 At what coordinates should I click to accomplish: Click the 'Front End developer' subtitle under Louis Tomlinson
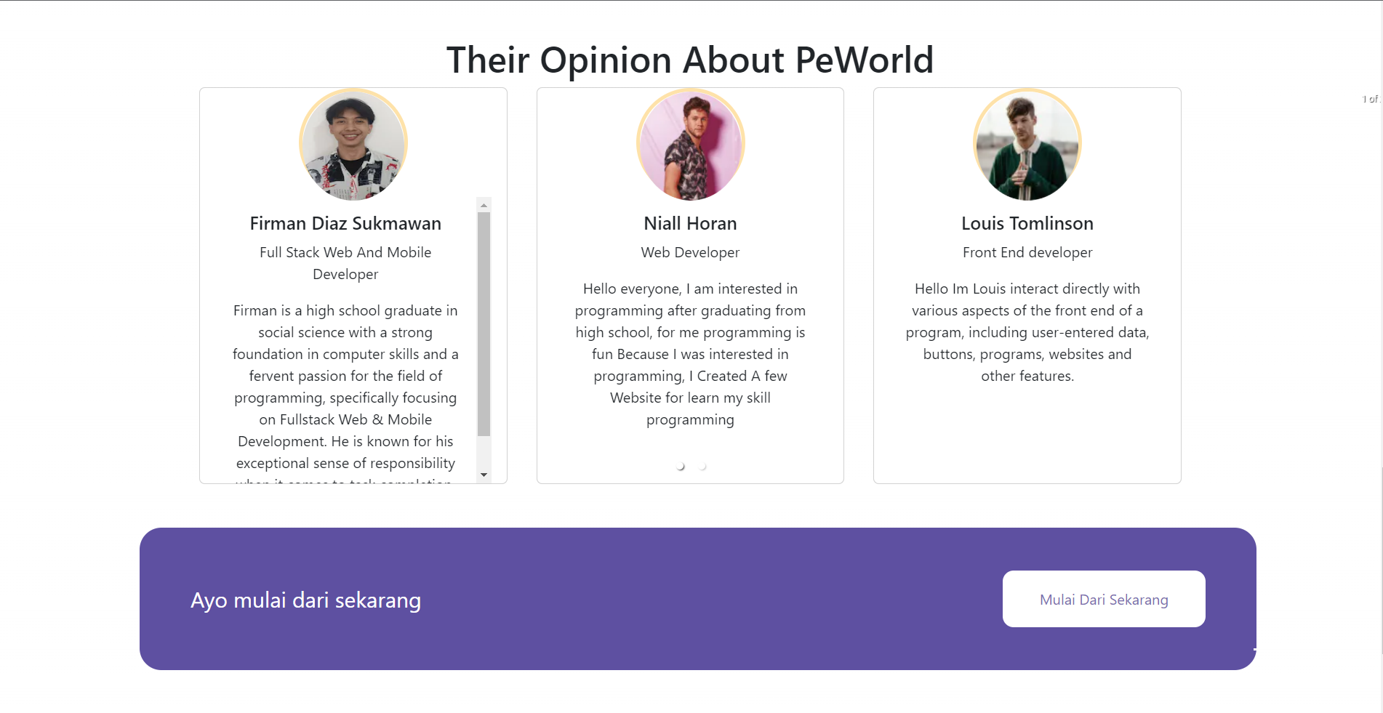1027,252
